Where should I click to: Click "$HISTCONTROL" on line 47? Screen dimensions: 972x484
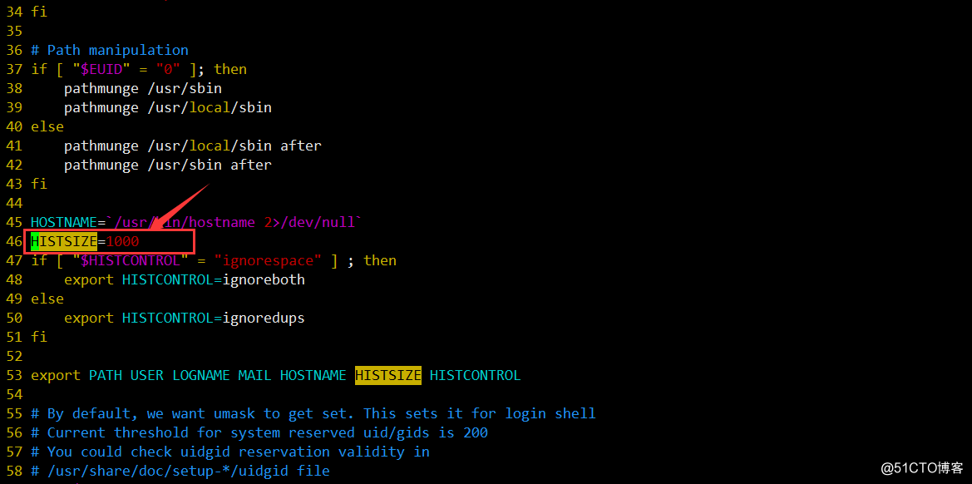click(x=131, y=259)
